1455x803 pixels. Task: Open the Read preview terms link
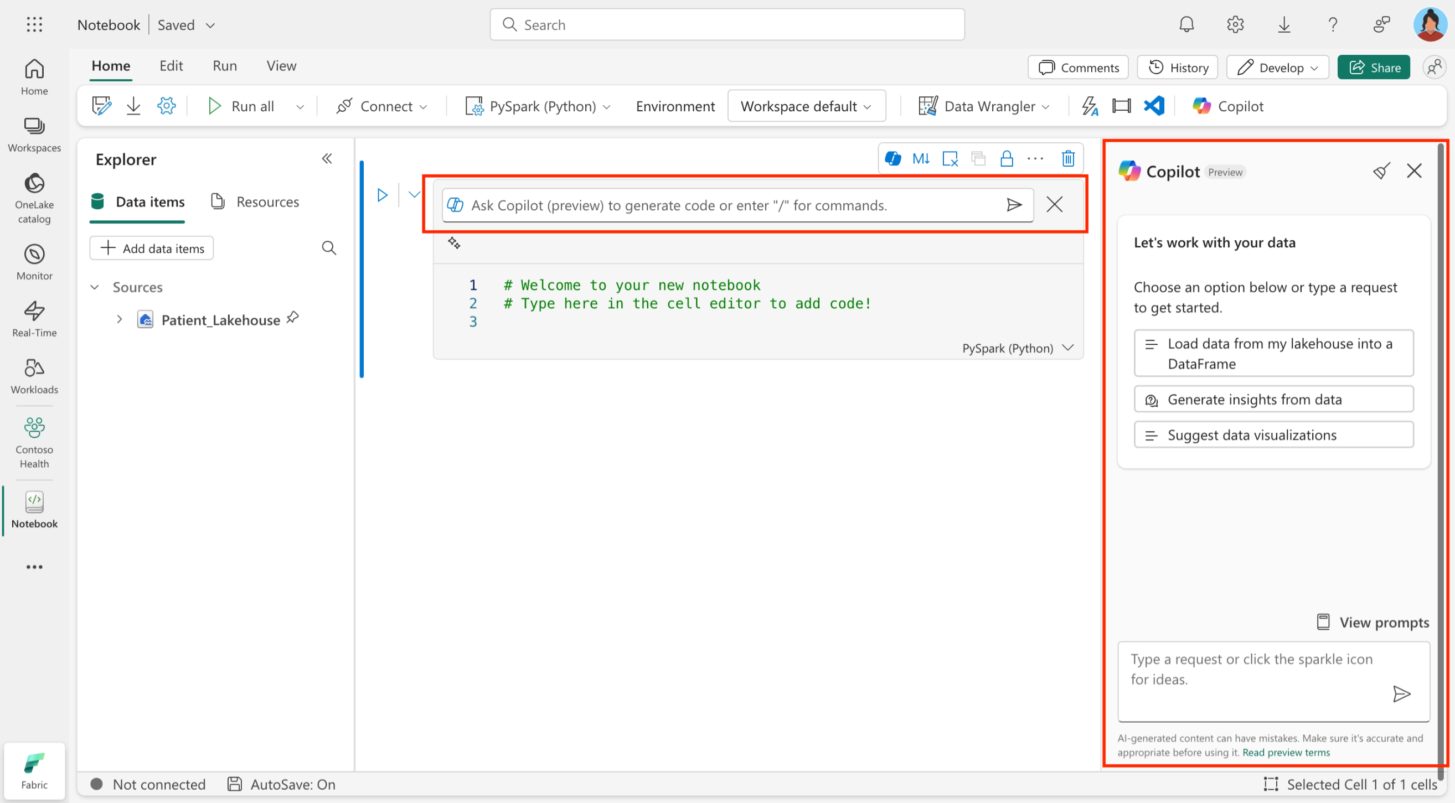(1286, 752)
